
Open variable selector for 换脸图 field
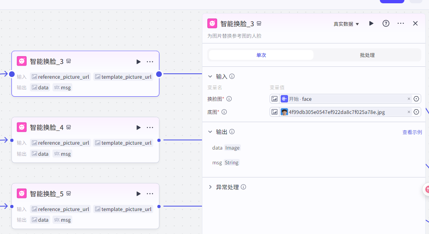[416, 99]
